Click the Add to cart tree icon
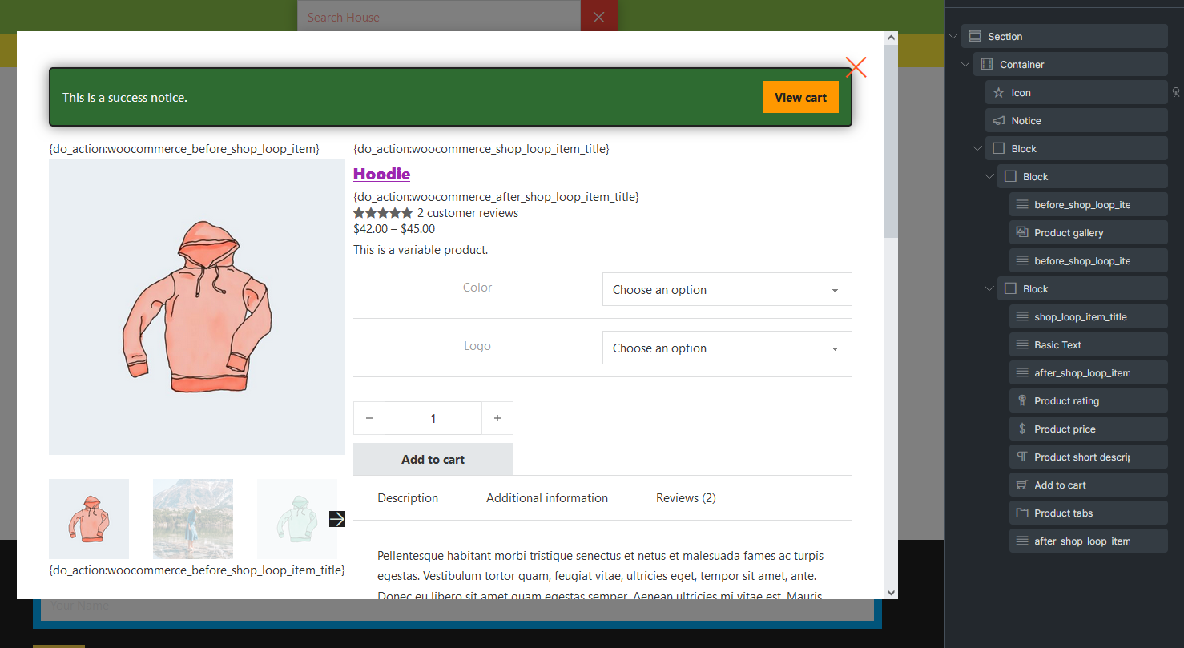The height and width of the screenshot is (648, 1184). 1021,485
